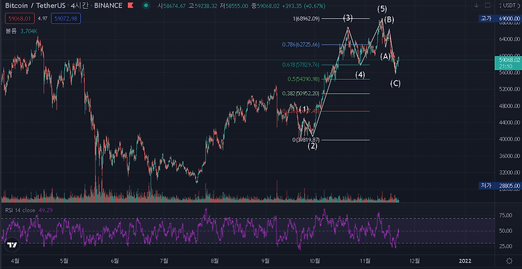Click the 64000.00 price axis value
The image size is (522, 269).
click(509, 39)
